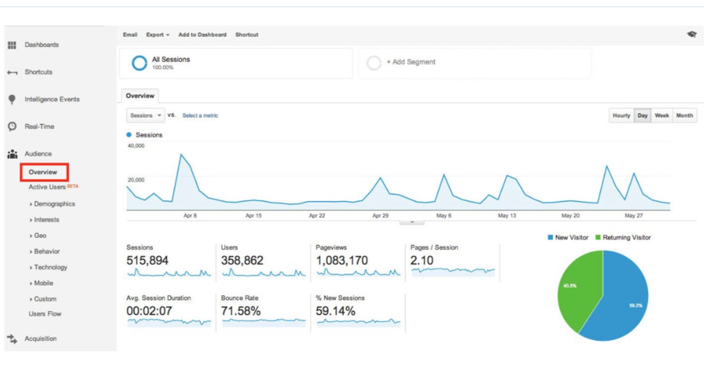Click the + Add Segment box
This screenshot has width=704, height=384.
[x=474, y=63]
